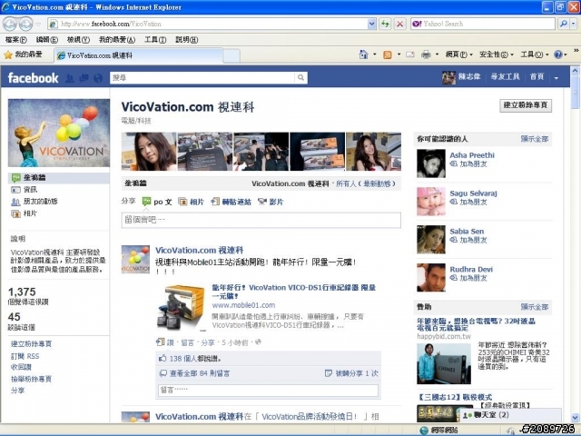The width and height of the screenshot is (581, 436).
Task: Click the 建立粉絲專頁 button
Action: 526,105
